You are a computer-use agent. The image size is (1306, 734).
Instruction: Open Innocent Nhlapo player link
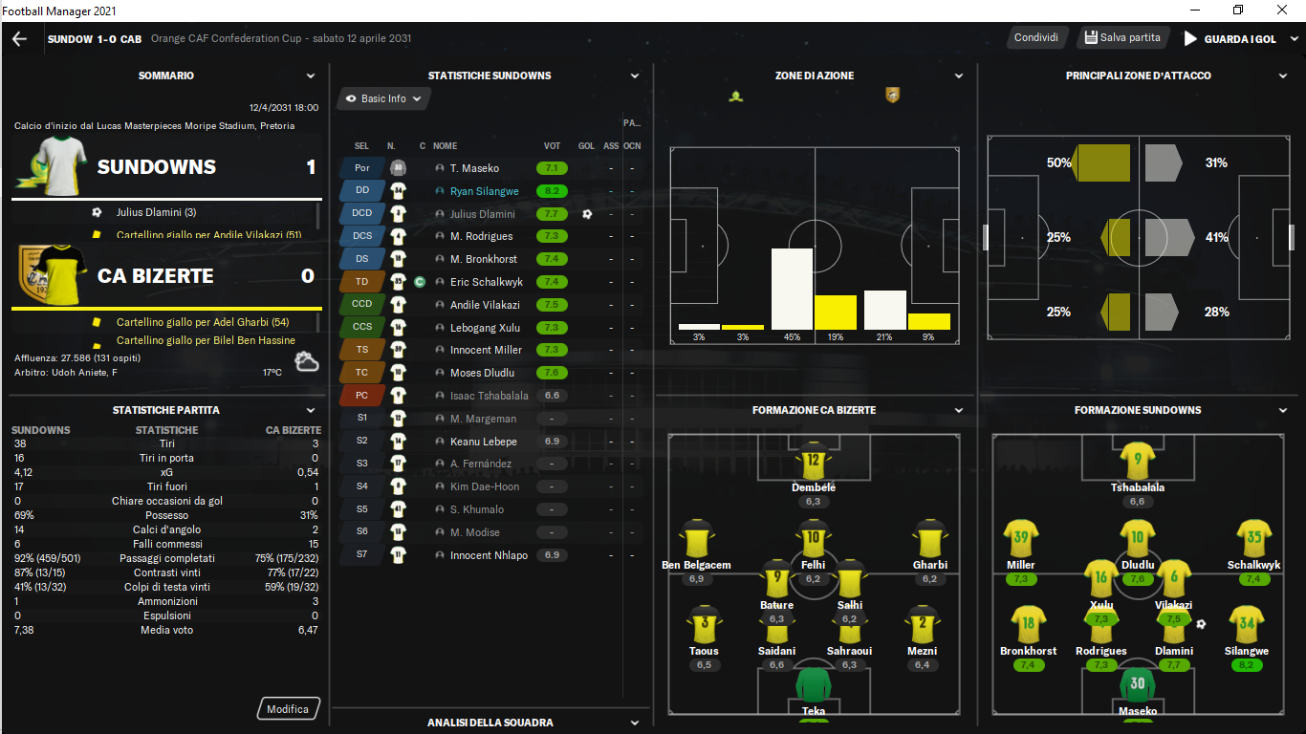(489, 555)
